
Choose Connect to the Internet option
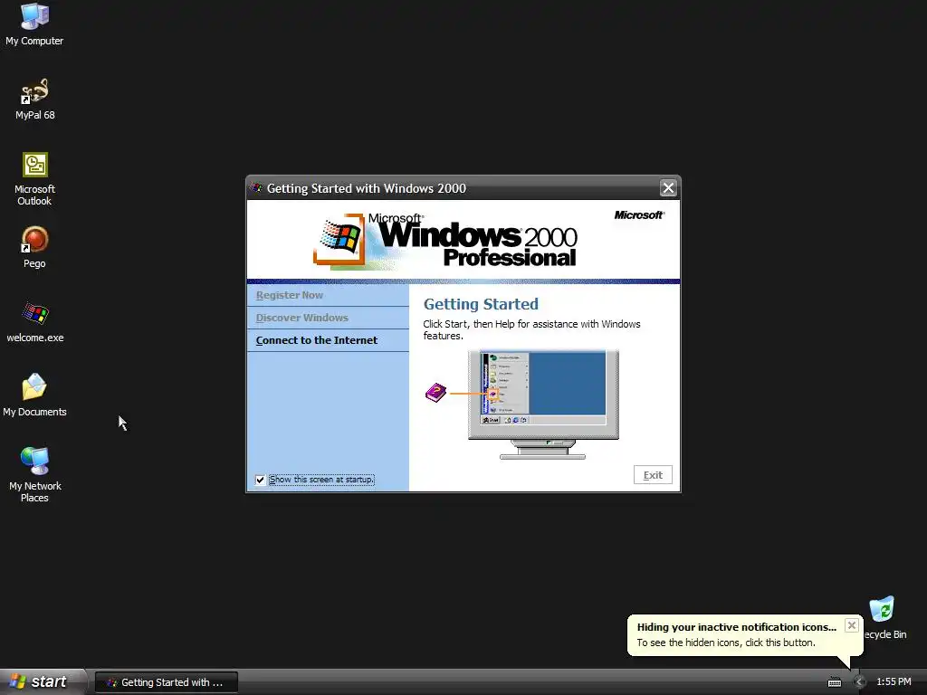coord(328,340)
